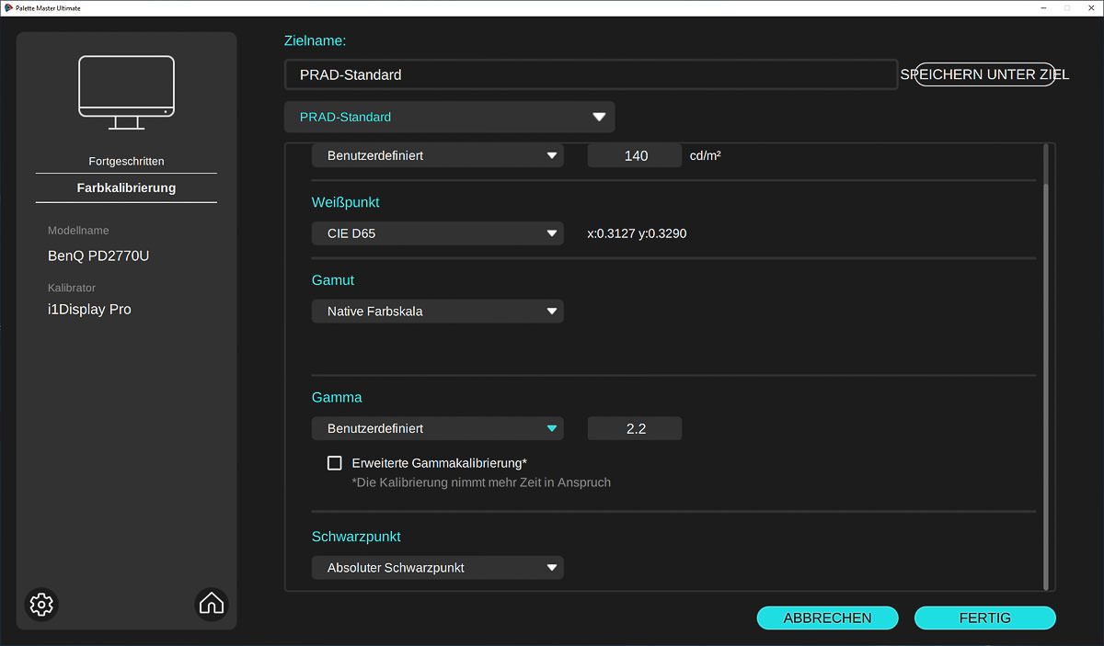The height and width of the screenshot is (646, 1104).
Task: Click SPEICHERN UNTER ZIEL button
Action: (984, 74)
